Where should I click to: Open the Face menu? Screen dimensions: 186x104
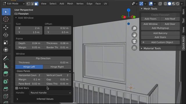point(98,4)
